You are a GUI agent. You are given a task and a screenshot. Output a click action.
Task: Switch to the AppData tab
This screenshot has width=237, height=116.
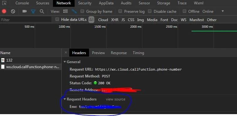coord(106,3)
